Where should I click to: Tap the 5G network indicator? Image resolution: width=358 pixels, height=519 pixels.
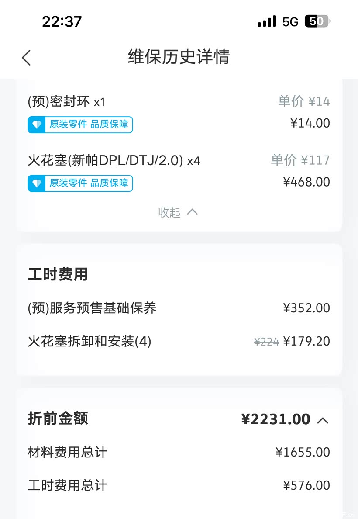click(290, 22)
